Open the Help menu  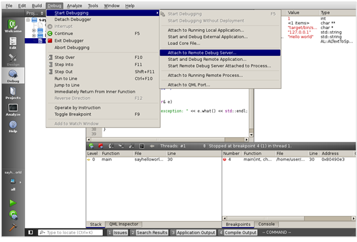click(x=130, y=6)
